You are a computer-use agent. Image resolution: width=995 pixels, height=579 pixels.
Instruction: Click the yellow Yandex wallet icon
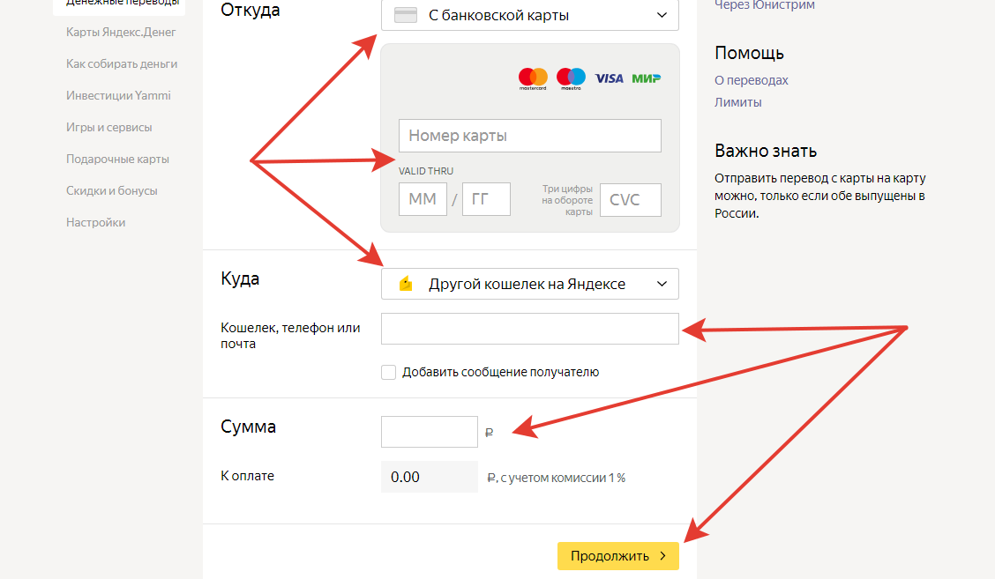[x=406, y=284]
